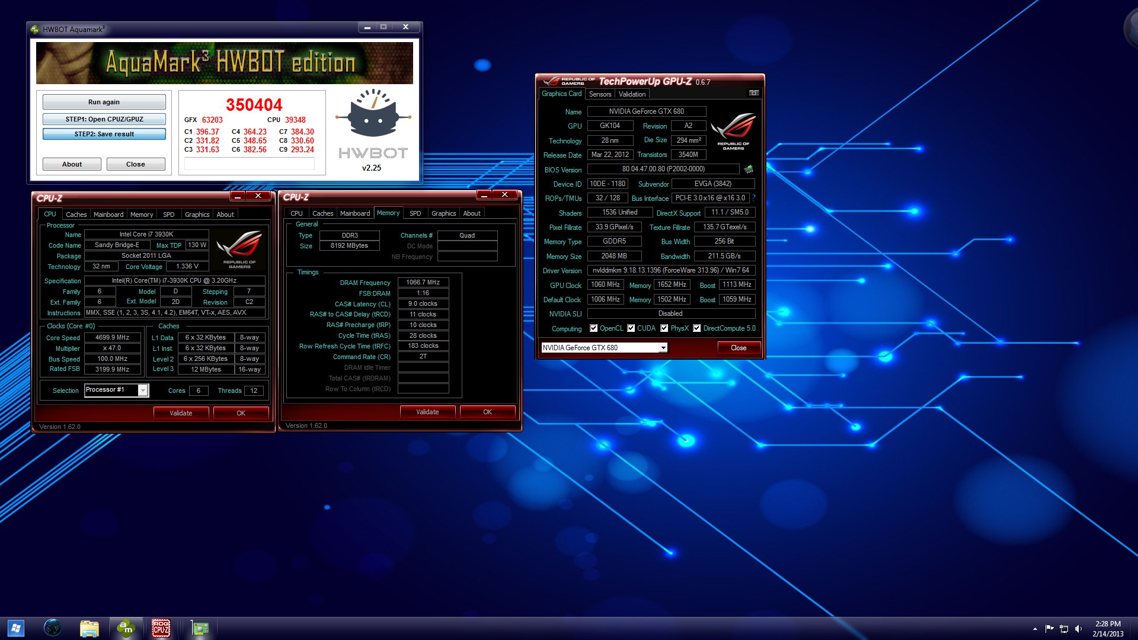The image size is (1138, 640).
Task: Click the Subvendor value EVGA (3842)
Action: pyautogui.click(x=713, y=184)
